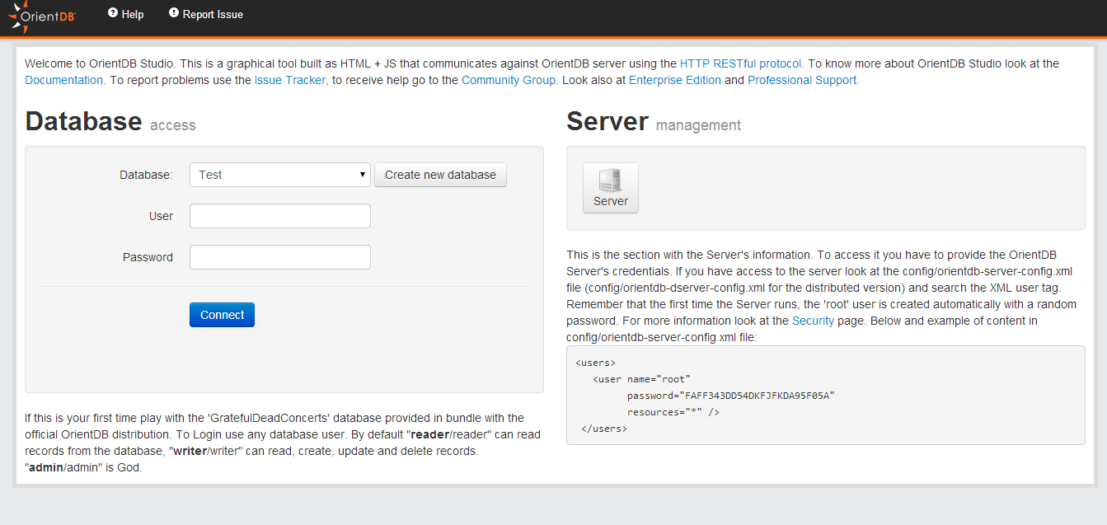
Task: Click the Database access heading
Action: coord(110,122)
